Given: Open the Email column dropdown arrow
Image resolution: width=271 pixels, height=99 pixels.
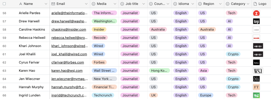Looking at the screenshot, I should [x=86, y=4].
